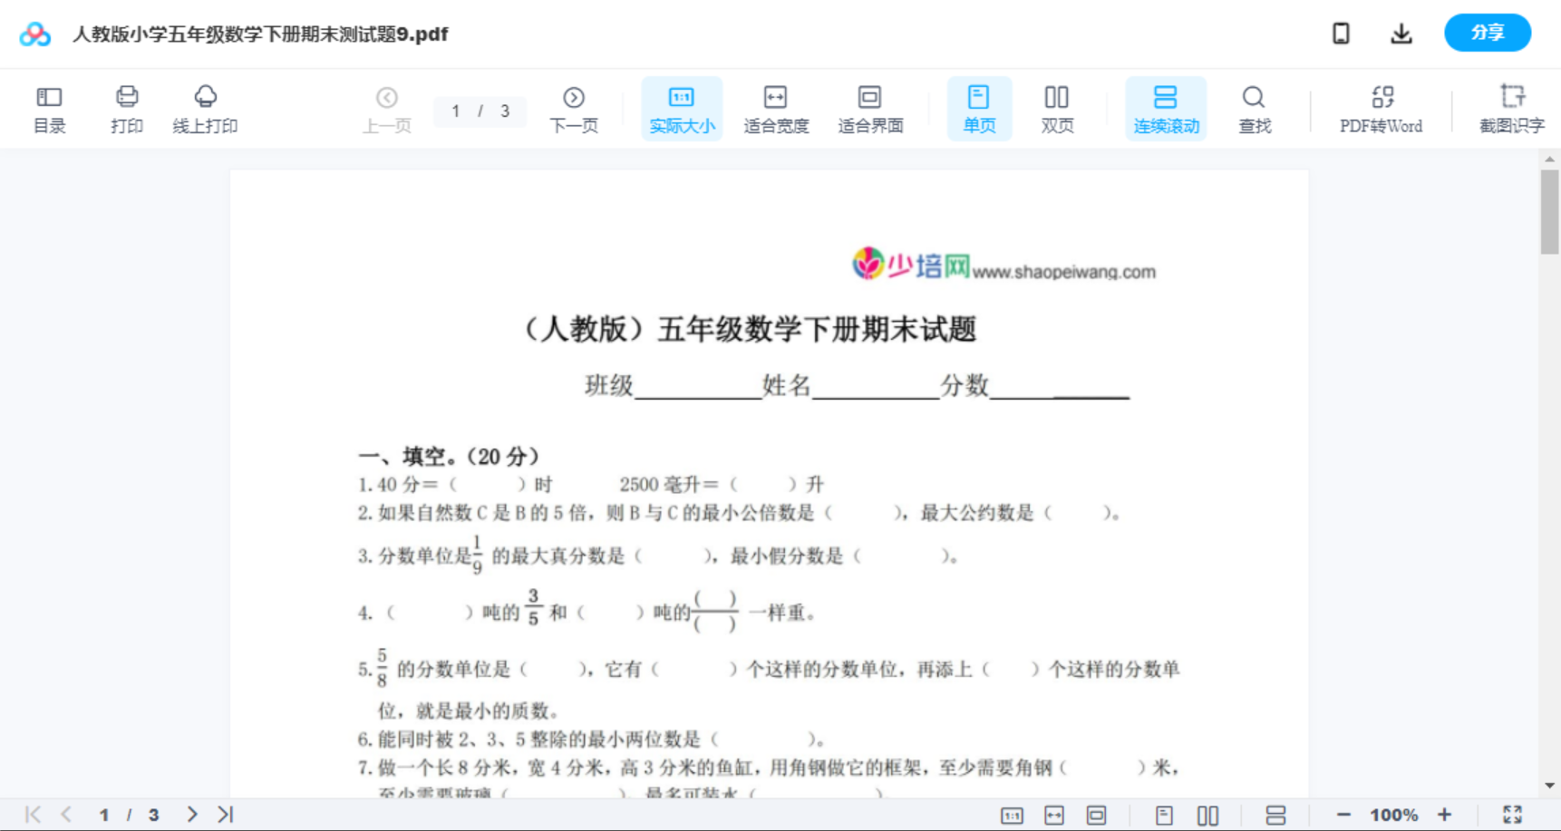Toggle 双页 two-page layout
Image resolution: width=1561 pixels, height=831 pixels.
click(x=1057, y=108)
